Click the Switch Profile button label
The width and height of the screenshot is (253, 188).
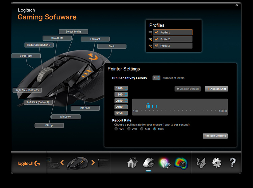[x=73, y=32]
